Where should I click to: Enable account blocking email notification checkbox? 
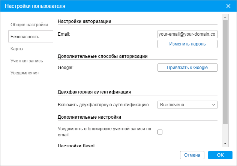click(x=160, y=132)
